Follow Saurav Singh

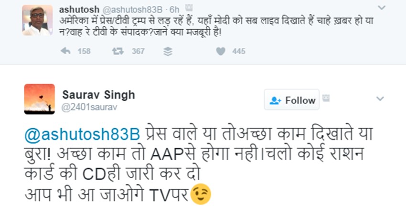point(292,100)
